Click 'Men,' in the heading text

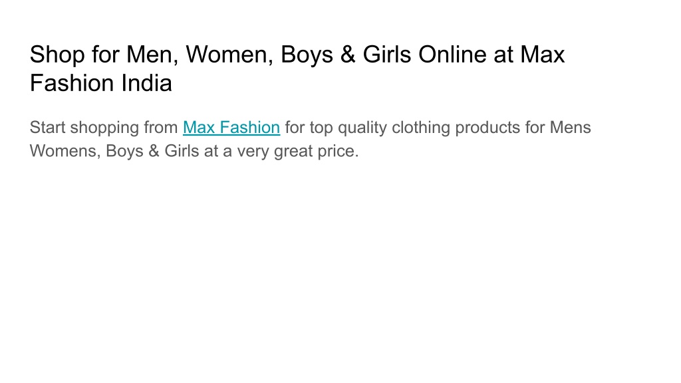pyautogui.click(x=152, y=55)
